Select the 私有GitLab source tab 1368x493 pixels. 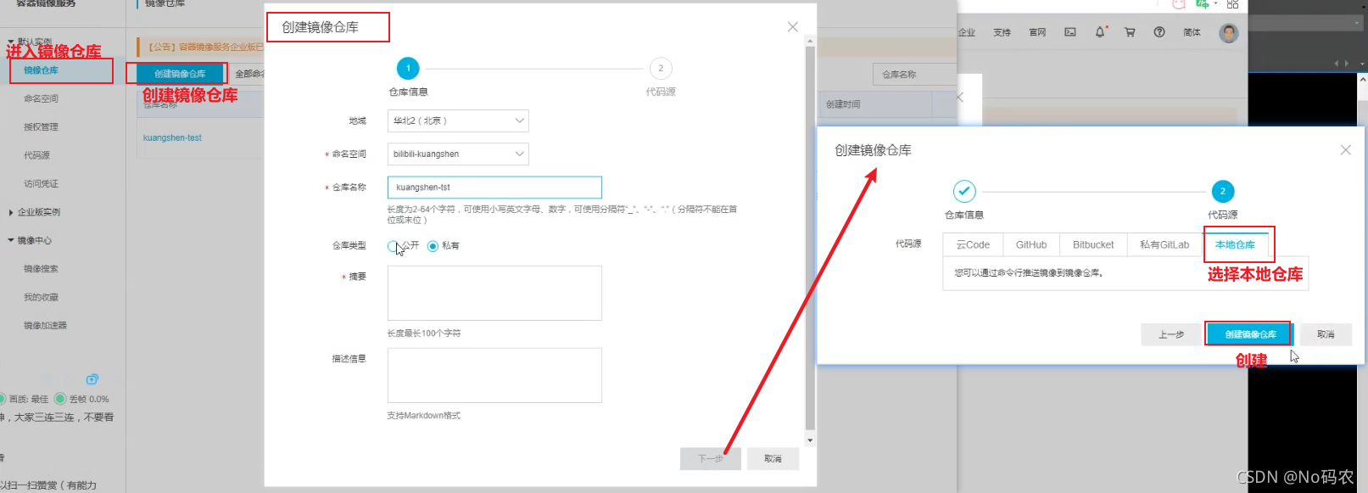1164,244
